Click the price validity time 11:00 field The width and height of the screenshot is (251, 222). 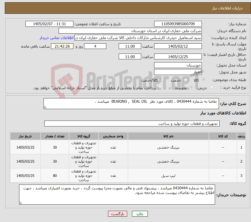pyautogui.click(x=130, y=57)
